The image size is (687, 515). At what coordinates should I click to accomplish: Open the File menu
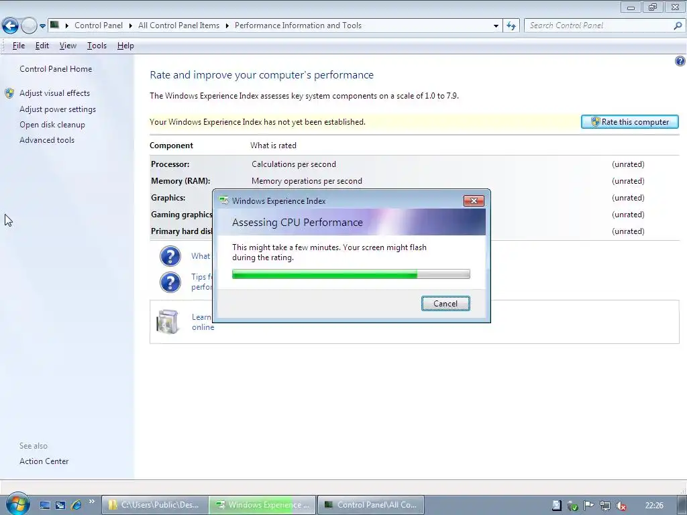pyautogui.click(x=18, y=46)
